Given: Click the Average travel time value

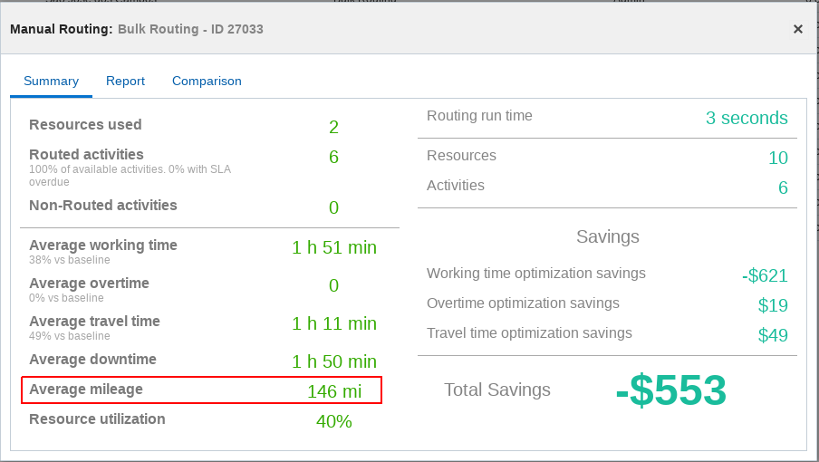Looking at the screenshot, I should [333, 323].
